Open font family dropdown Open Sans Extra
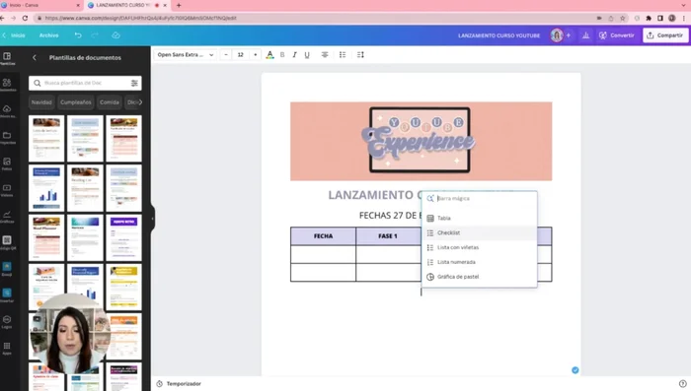The width and height of the screenshot is (691, 391). coord(186,55)
